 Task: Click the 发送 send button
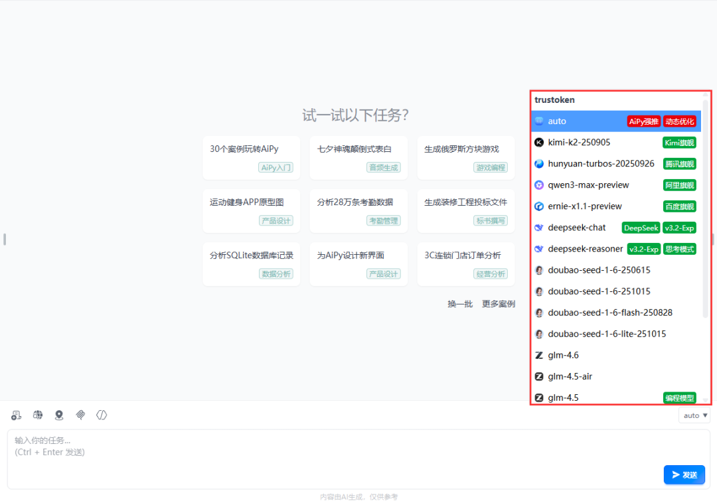pyautogui.click(x=684, y=474)
